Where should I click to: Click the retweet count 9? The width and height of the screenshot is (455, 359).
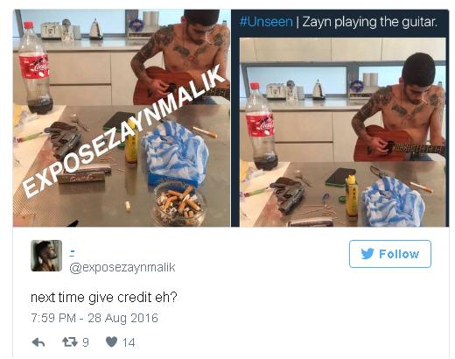[85, 342]
